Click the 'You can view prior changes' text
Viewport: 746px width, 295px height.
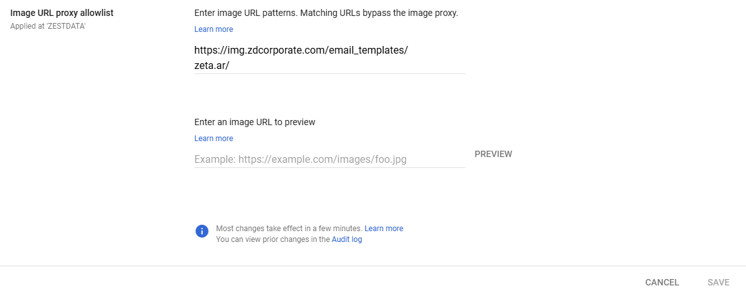pos(272,239)
